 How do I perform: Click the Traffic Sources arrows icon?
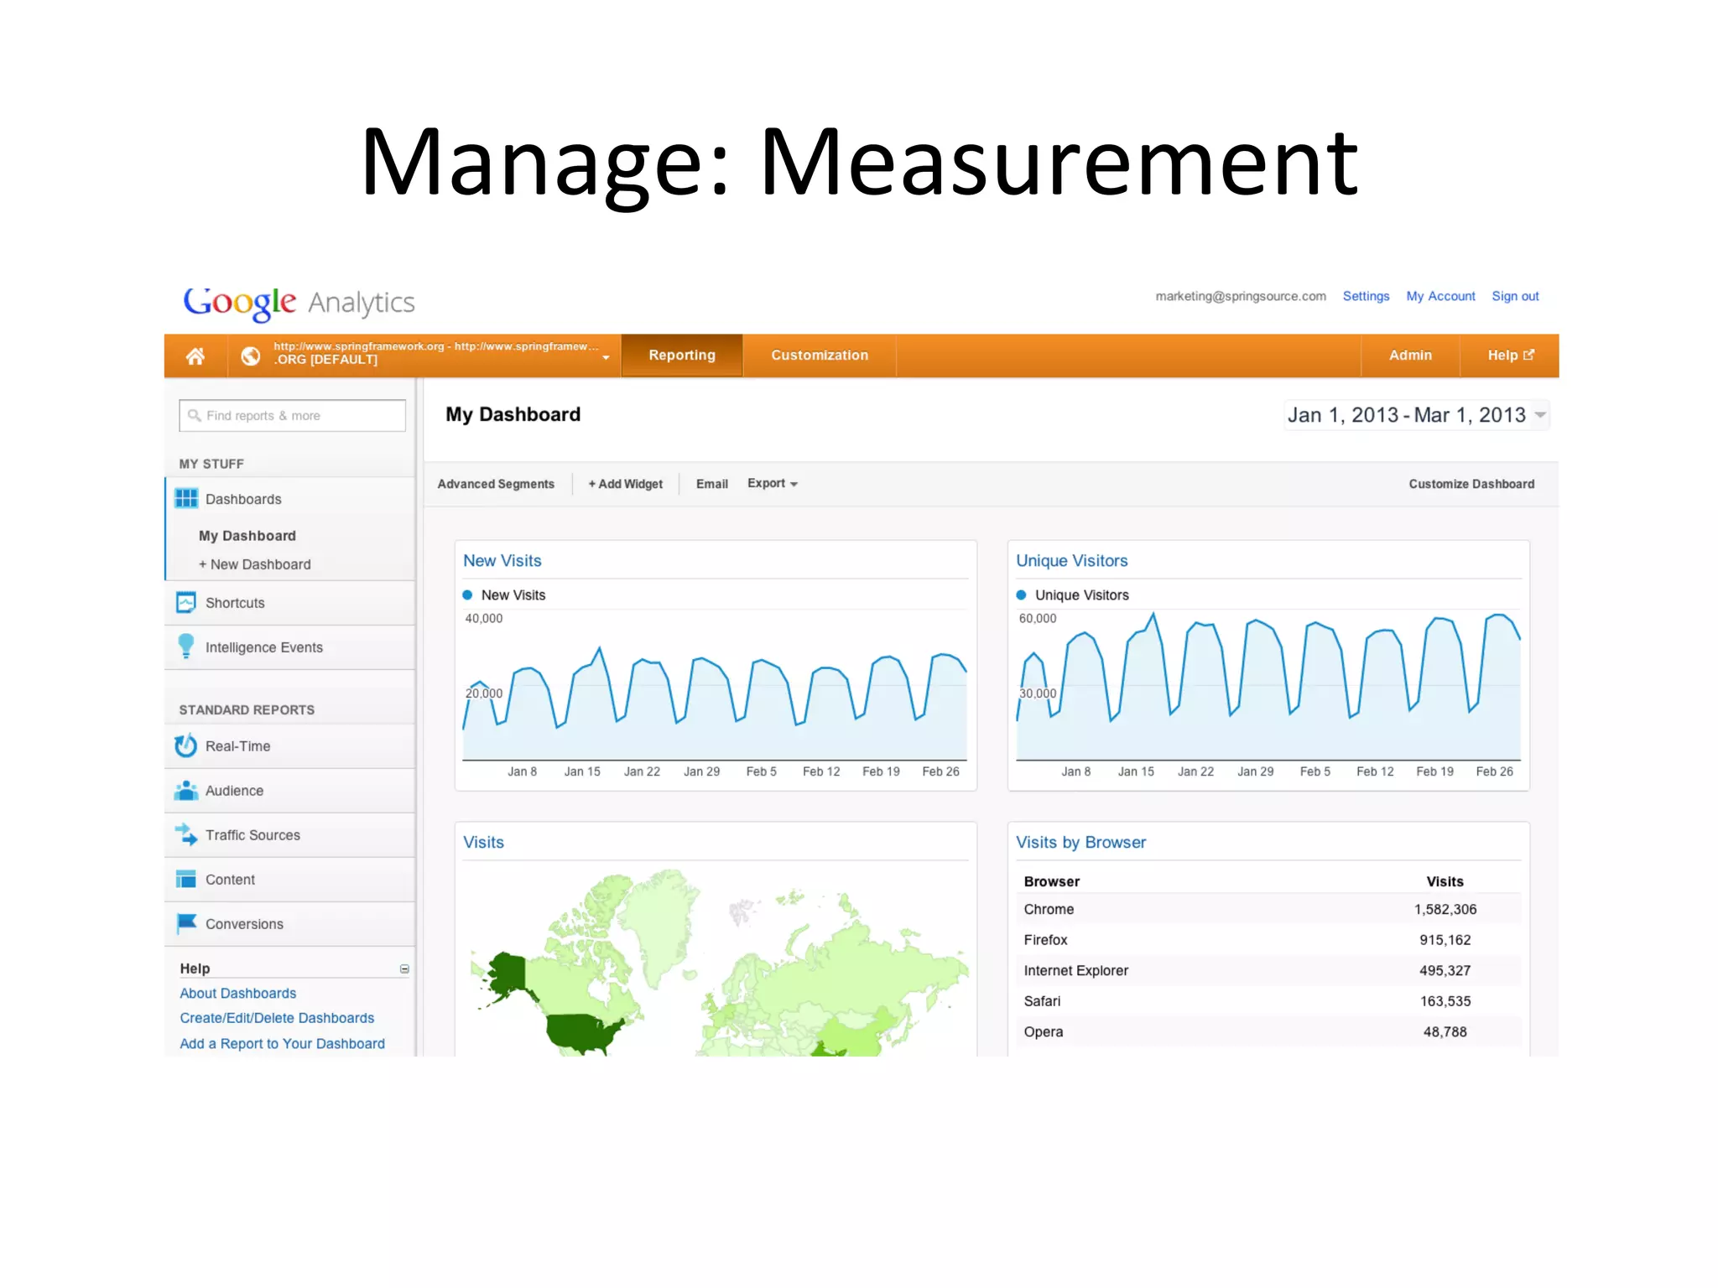pos(186,834)
